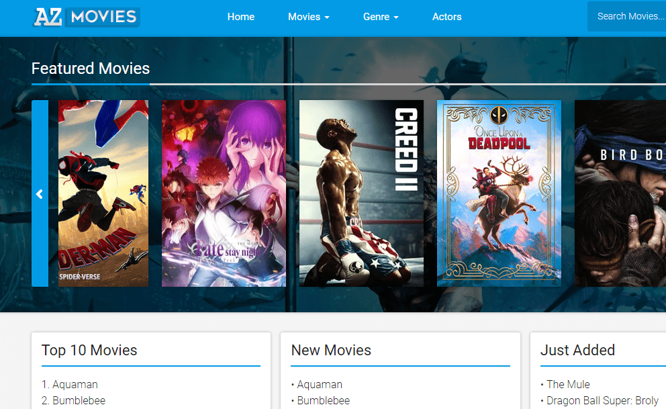
Task: Open Dragon Ball Super: Broly link
Action: [602, 400]
